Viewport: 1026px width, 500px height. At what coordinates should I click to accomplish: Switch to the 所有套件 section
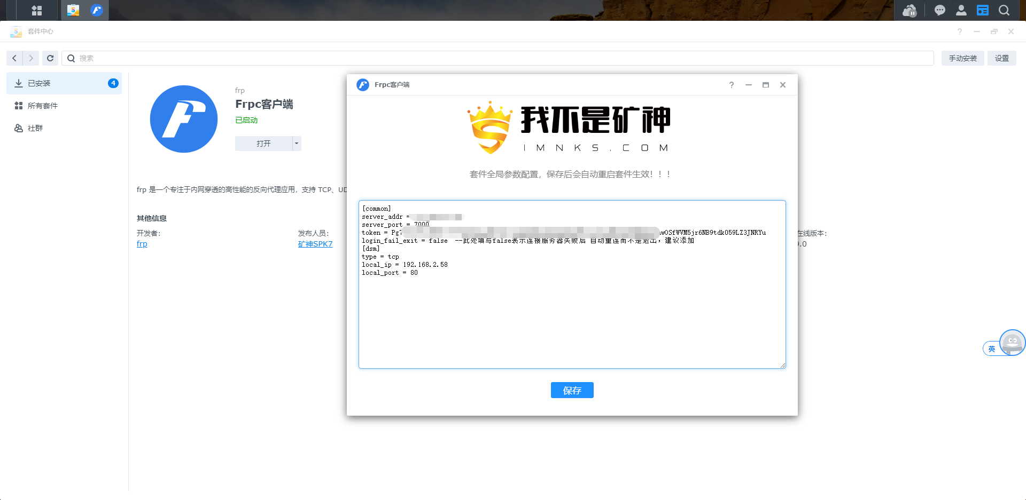(x=42, y=105)
